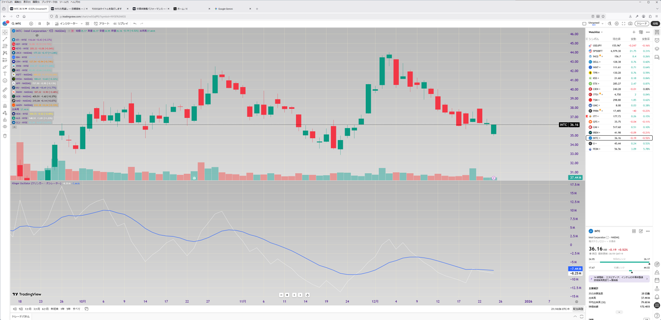This screenshot has width=661, height=320.
Task: Open watchlist three-dot more menu
Action: tap(648, 32)
